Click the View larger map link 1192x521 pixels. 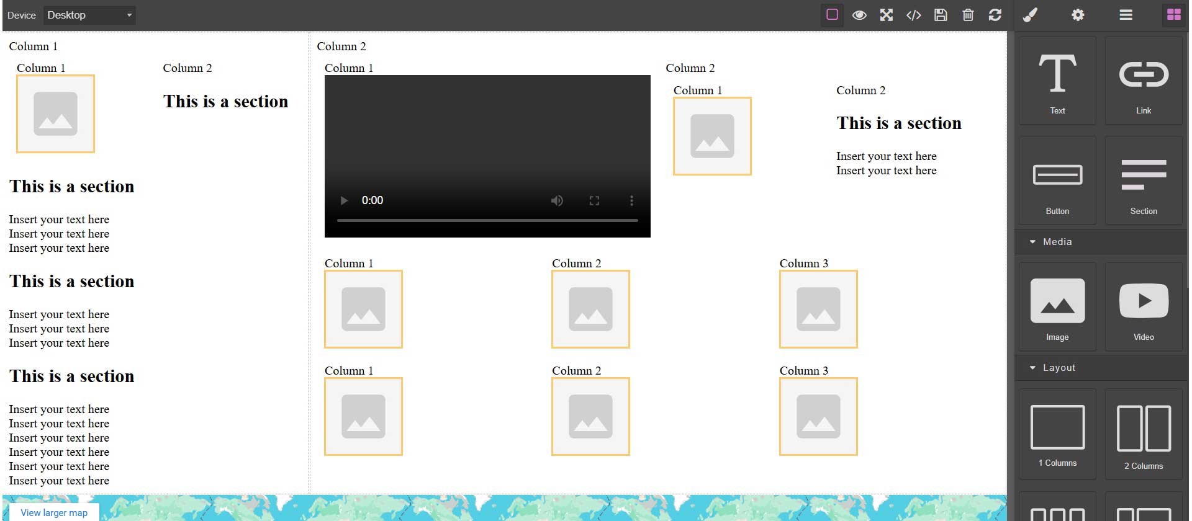tap(54, 512)
